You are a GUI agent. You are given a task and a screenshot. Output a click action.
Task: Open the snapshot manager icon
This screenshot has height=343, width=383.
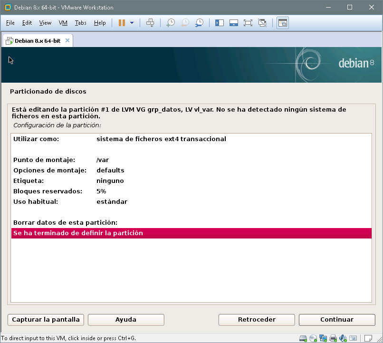[x=200, y=23]
